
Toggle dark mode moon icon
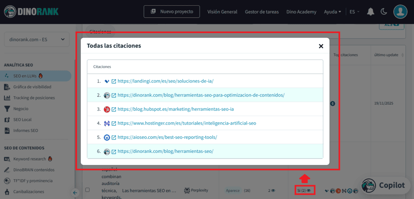pyautogui.click(x=384, y=12)
